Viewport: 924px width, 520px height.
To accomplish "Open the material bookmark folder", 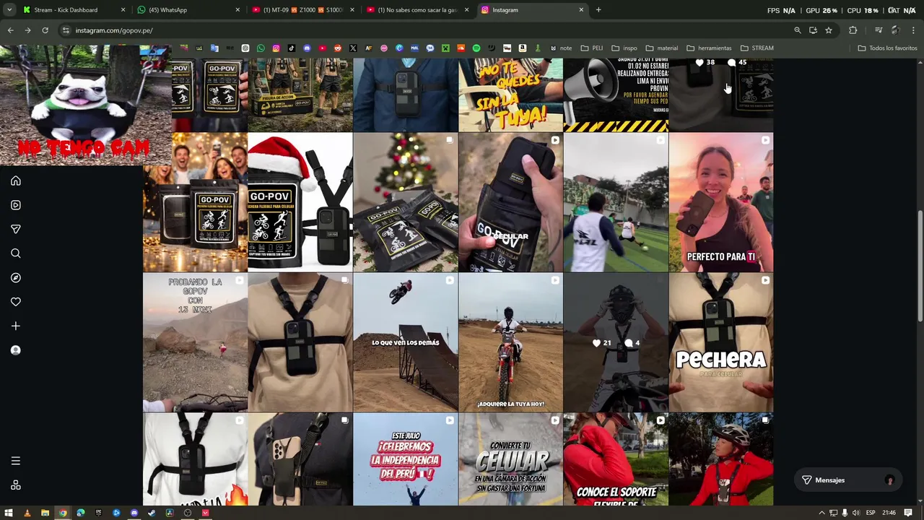I will click(x=662, y=48).
